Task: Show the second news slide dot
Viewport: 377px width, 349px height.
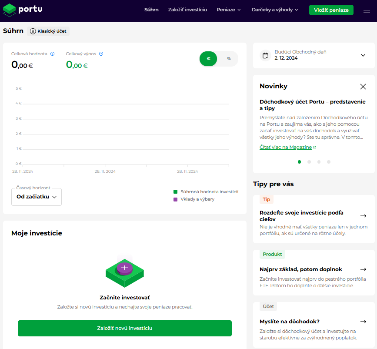Action: (x=309, y=162)
